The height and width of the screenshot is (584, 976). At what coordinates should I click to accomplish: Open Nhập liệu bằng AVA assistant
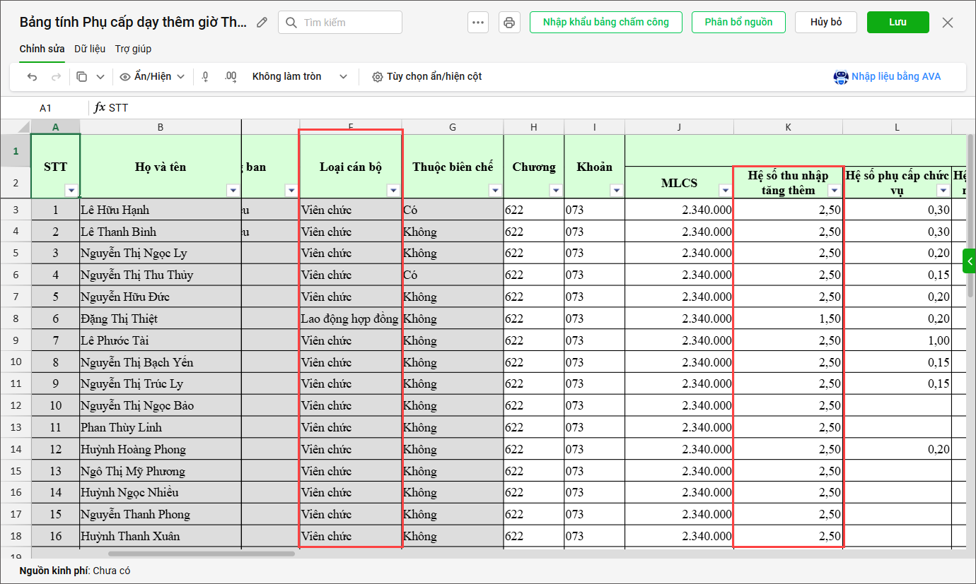click(888, 77)
